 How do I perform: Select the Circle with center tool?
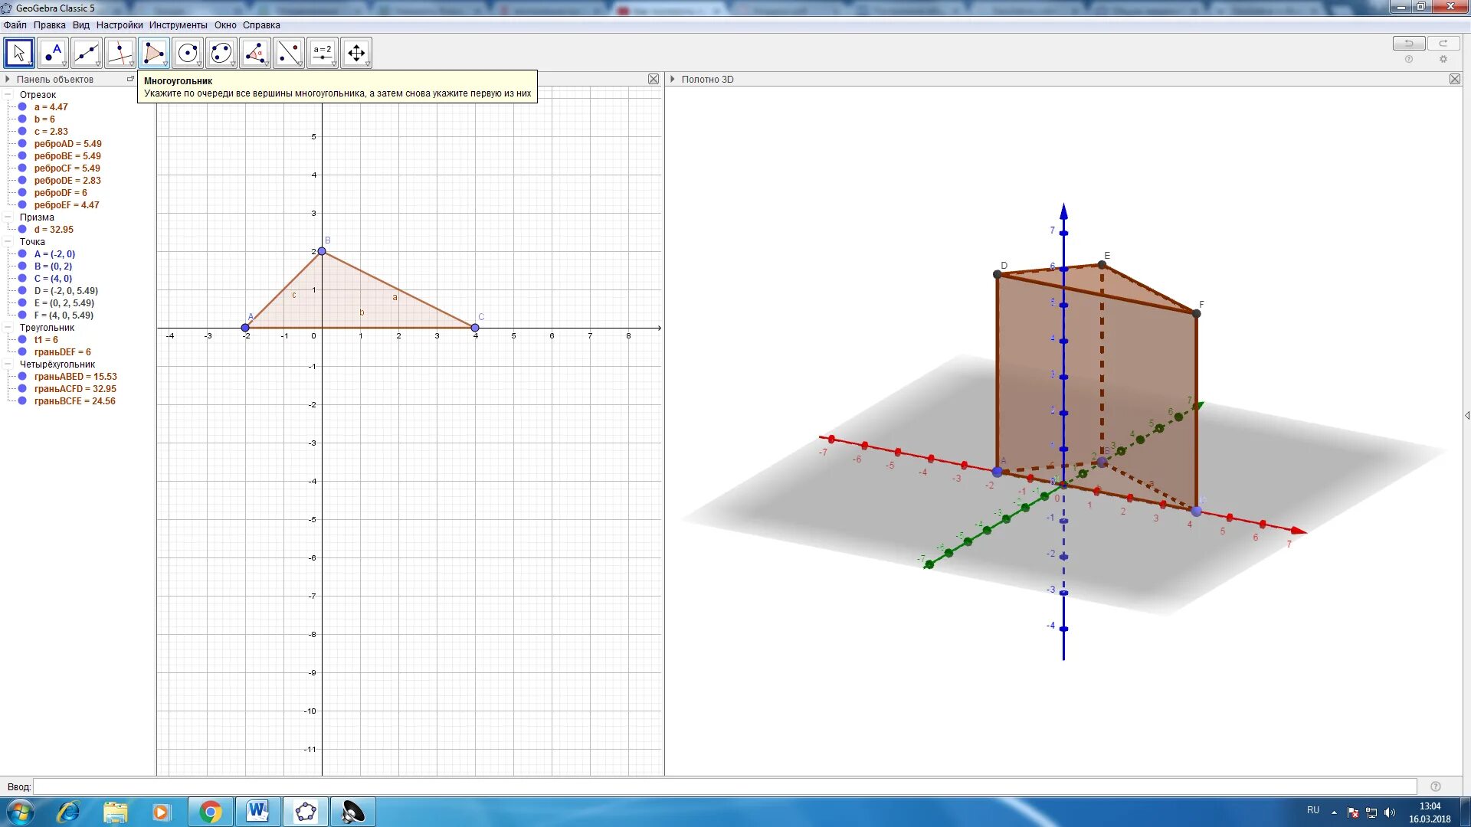pyautogui.click(x=187, y=53)
